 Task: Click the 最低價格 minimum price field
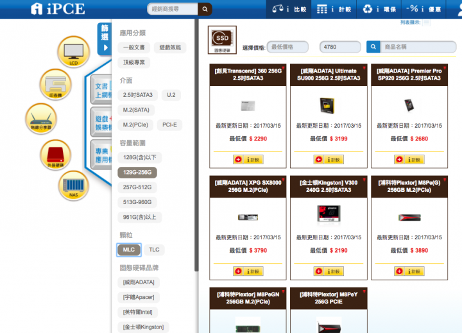pos(287,47)
